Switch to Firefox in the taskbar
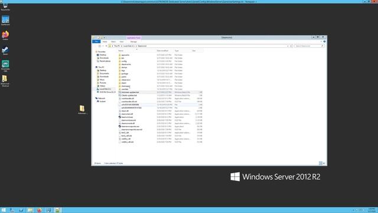The width and height of the screenshot is (378, 213). point(40,210)
